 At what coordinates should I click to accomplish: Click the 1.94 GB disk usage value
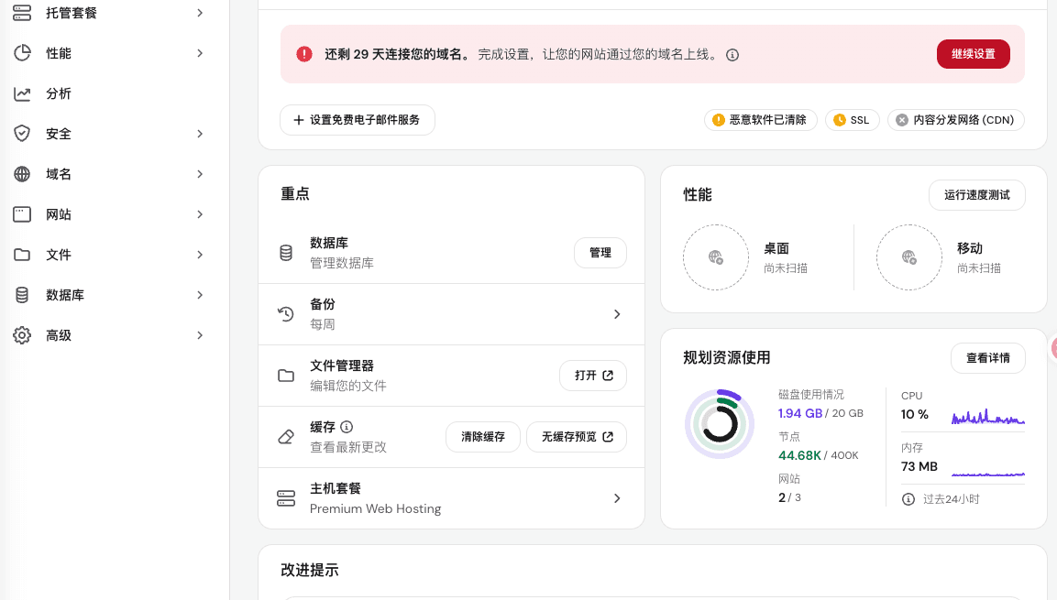(800, 413)
